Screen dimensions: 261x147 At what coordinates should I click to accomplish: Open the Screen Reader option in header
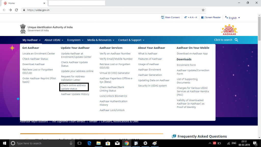211,17
